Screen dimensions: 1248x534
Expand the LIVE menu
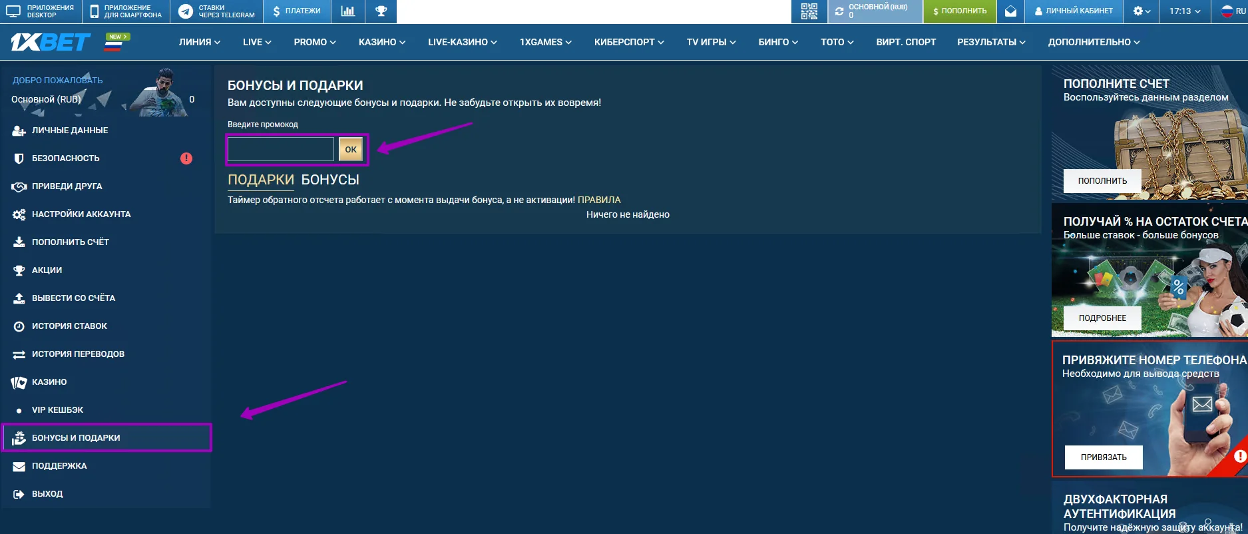tap(257, 42)
